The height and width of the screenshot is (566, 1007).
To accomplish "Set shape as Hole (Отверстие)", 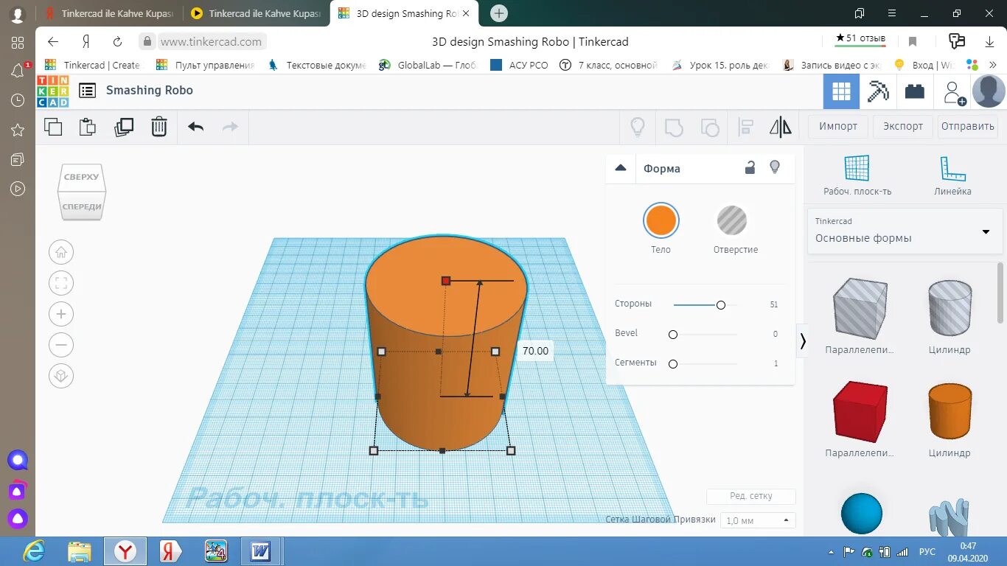I will tap(732, 220).
